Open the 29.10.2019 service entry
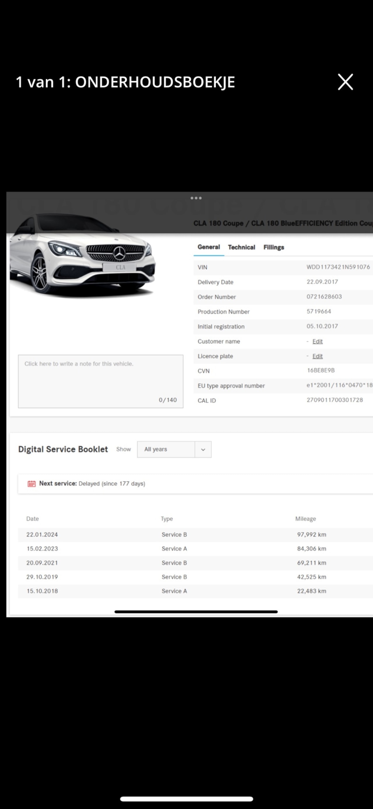This screenshot has width=373, height=809. (195, 577)
